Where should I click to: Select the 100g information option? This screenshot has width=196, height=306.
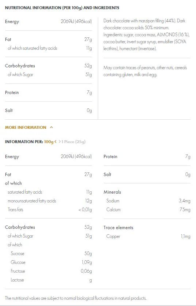point(49,142)
